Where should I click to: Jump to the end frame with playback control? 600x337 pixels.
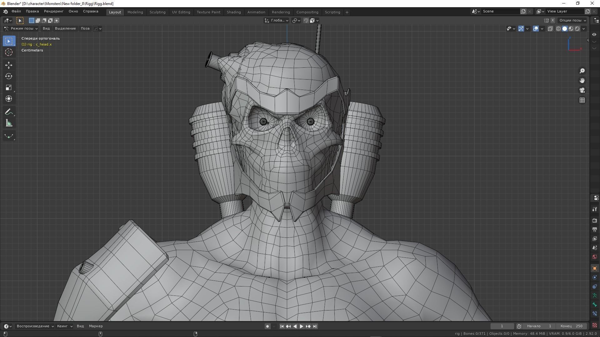pos(315,326)
